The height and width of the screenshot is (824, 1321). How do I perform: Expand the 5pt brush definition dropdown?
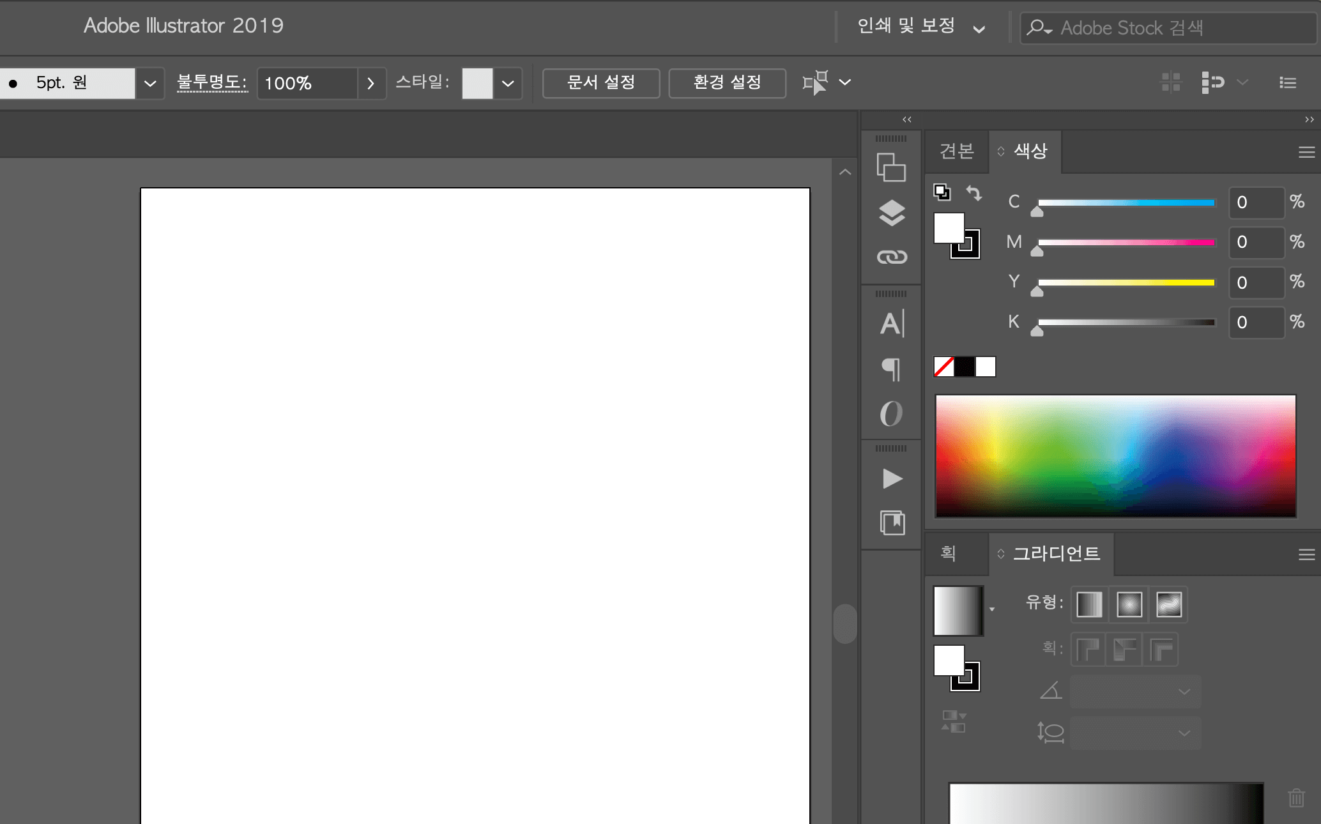[x=150, y=83]
